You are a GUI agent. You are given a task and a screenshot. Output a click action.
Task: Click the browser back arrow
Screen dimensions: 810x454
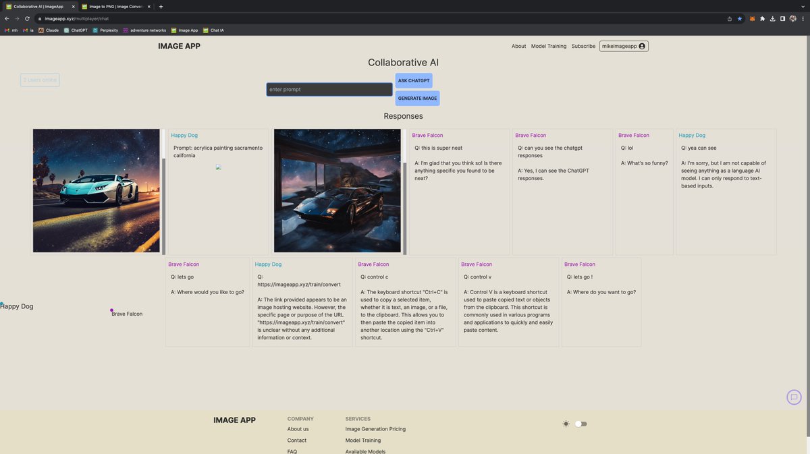[7, 19]
